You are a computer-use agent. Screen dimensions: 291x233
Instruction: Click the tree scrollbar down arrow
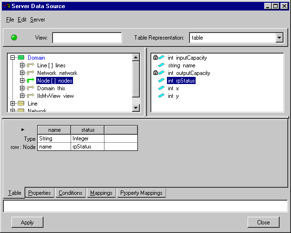(x=135, y=108)
